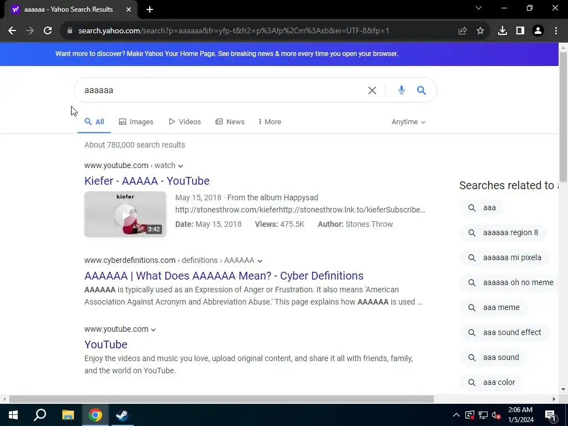Open What Does AAAAAA Mean result
The image size is (568, 426).
point(224,276)
